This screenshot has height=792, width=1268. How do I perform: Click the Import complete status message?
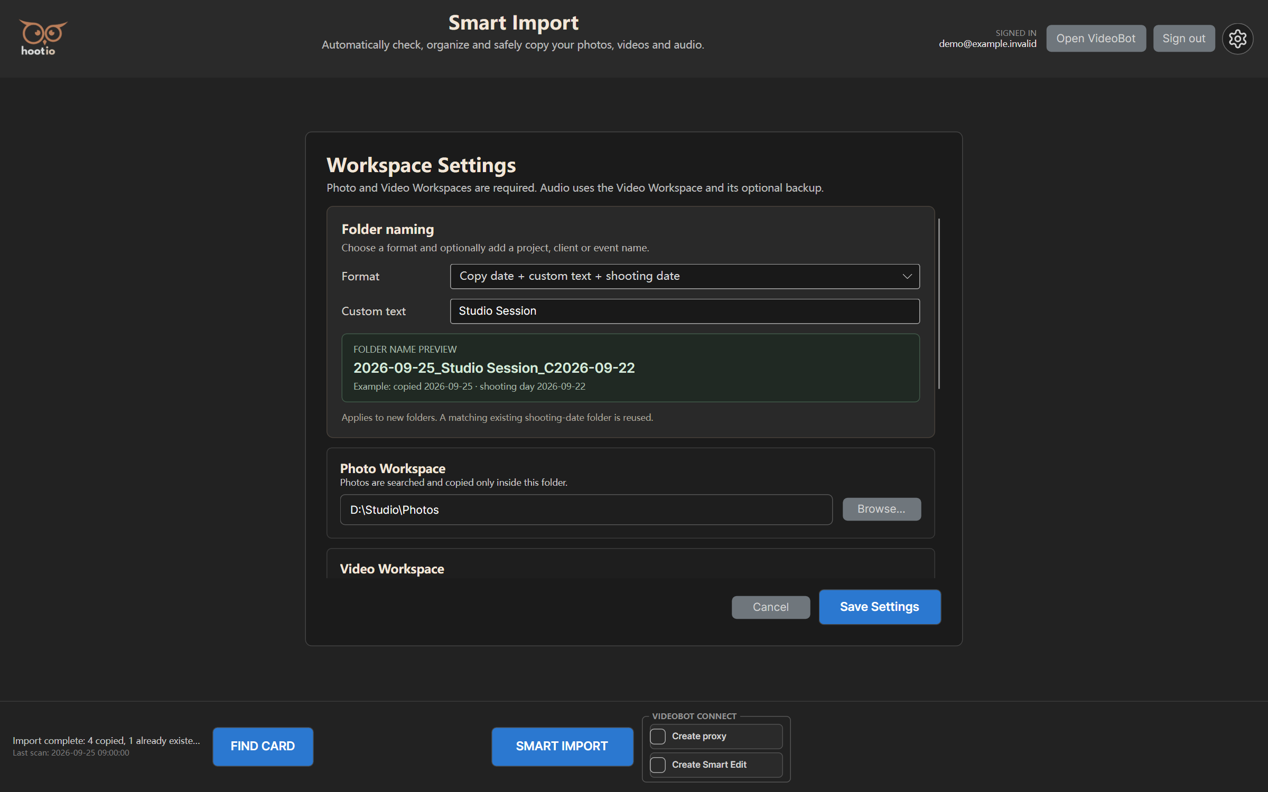(106, 740)
